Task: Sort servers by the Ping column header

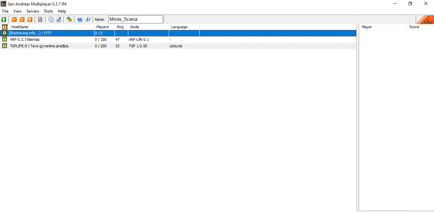Action: point(120,27)
